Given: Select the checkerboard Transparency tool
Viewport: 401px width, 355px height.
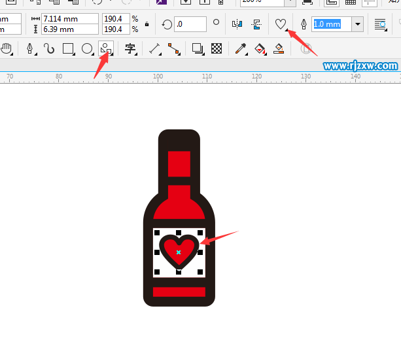Looking at the screenshot, I should click(217, 48).
